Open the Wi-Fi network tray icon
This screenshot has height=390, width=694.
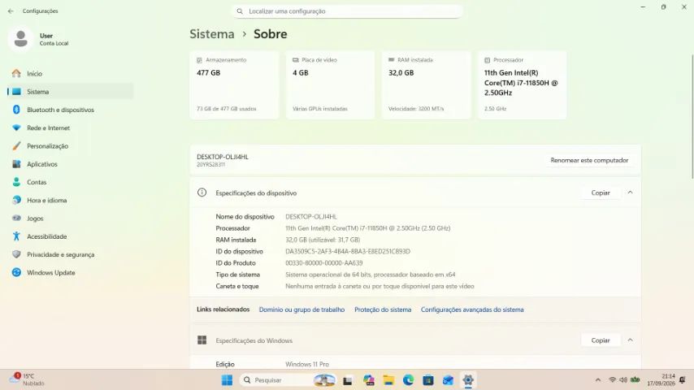[613, 379]
